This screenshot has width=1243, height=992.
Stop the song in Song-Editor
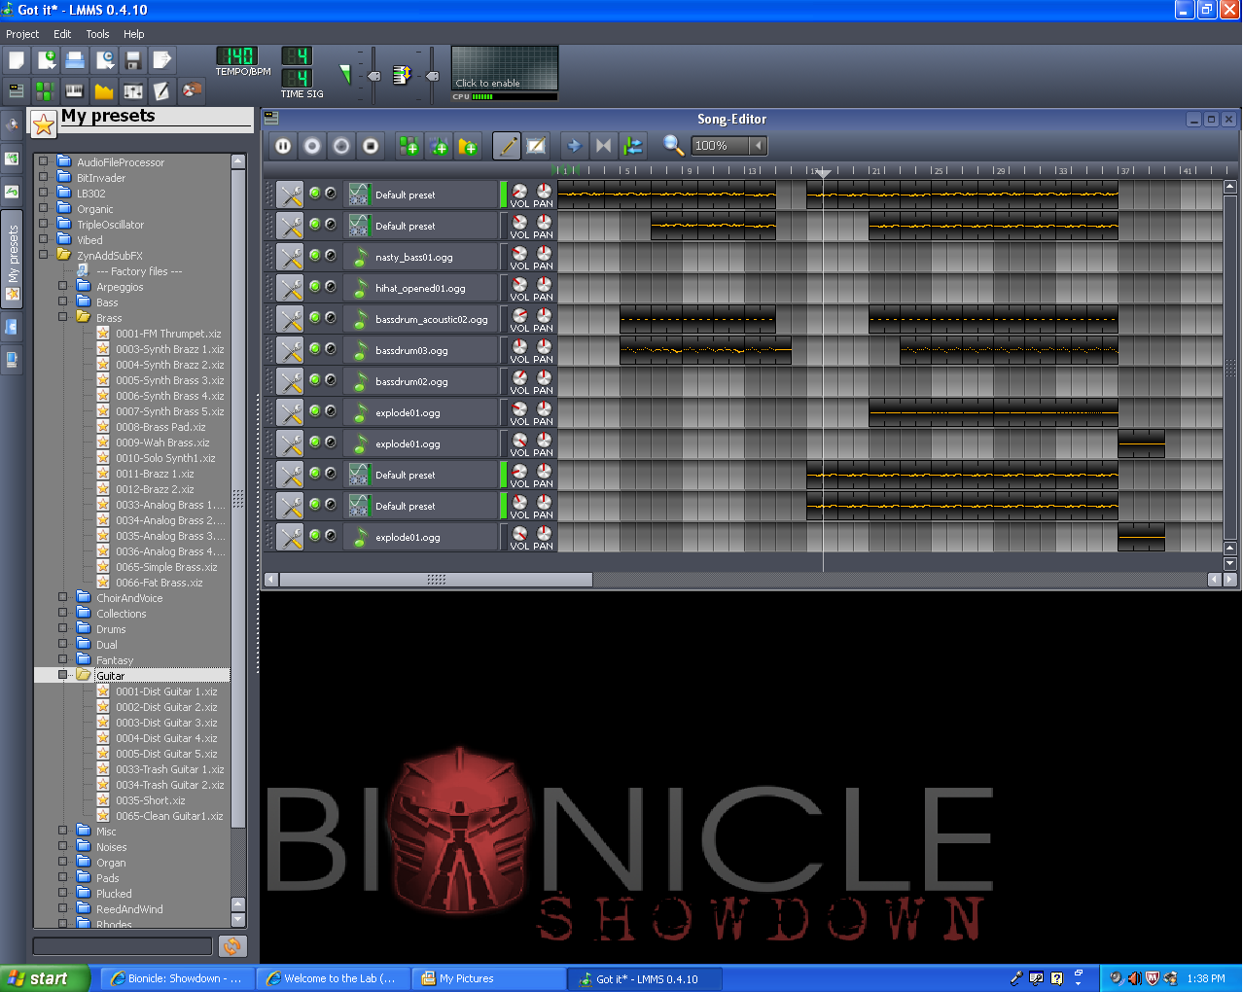click(x=371, y=146)
